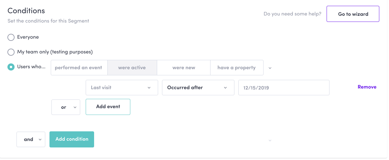The width and height of the screenshot is (389, 160).
Task: Open the 'Last visit' dropdown
Action: pyautogui.click(x=122, y=88)
